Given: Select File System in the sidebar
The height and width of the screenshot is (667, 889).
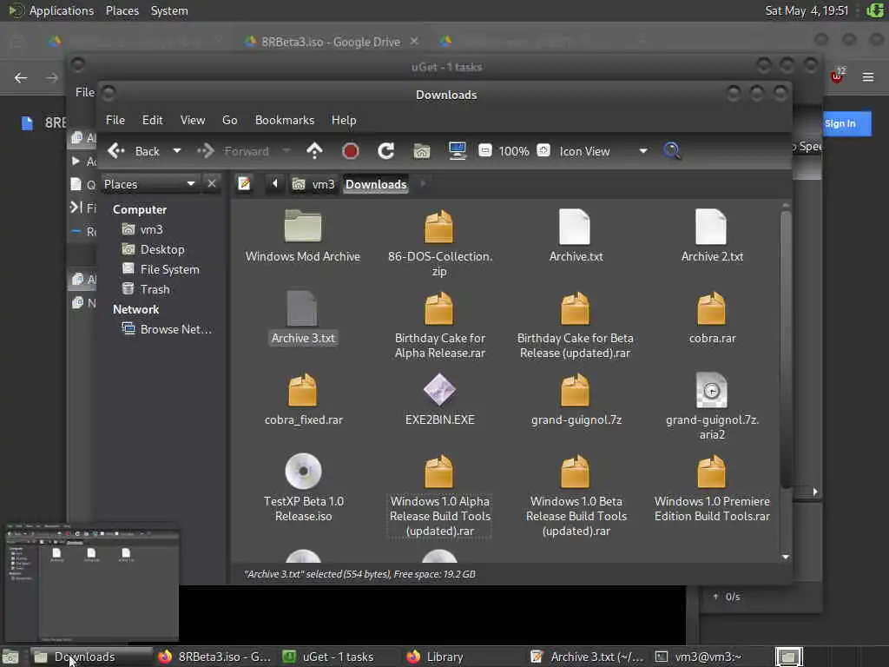Looking at the screenshot, I should tap(161, 269).
